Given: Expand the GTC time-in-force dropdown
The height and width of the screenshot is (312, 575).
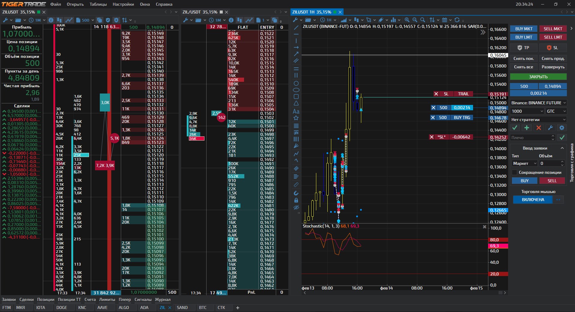Looking at the screenshot, I should 556,111.
